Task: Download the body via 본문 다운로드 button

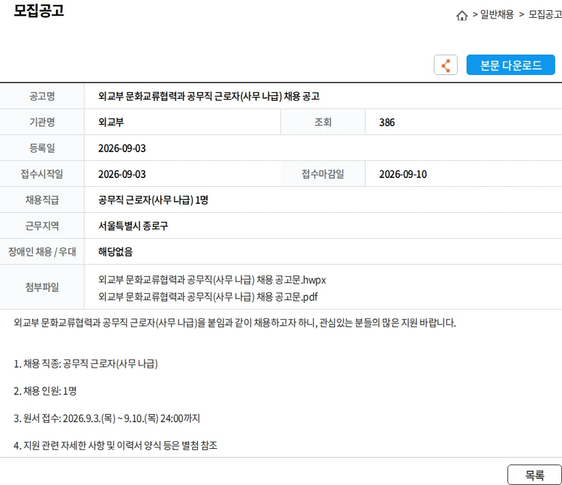Action: (x=510, y=65)
